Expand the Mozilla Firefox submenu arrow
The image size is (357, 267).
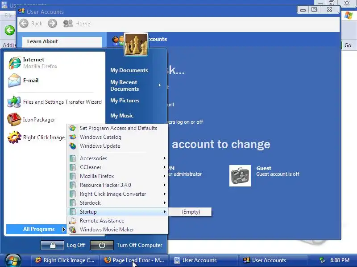coord(164,176)
